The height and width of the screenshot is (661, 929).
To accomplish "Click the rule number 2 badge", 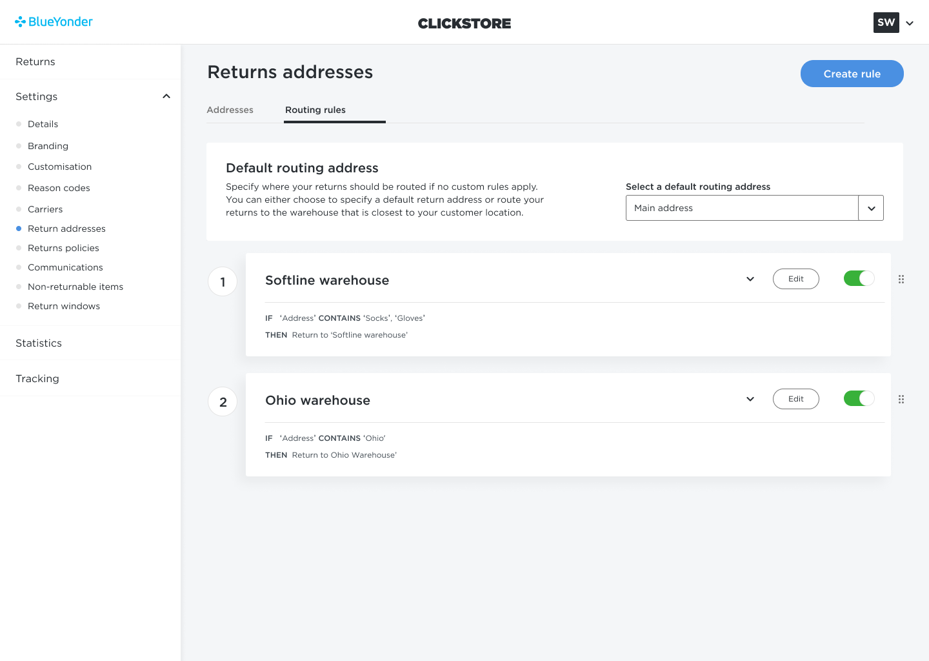I will [223, 402].
